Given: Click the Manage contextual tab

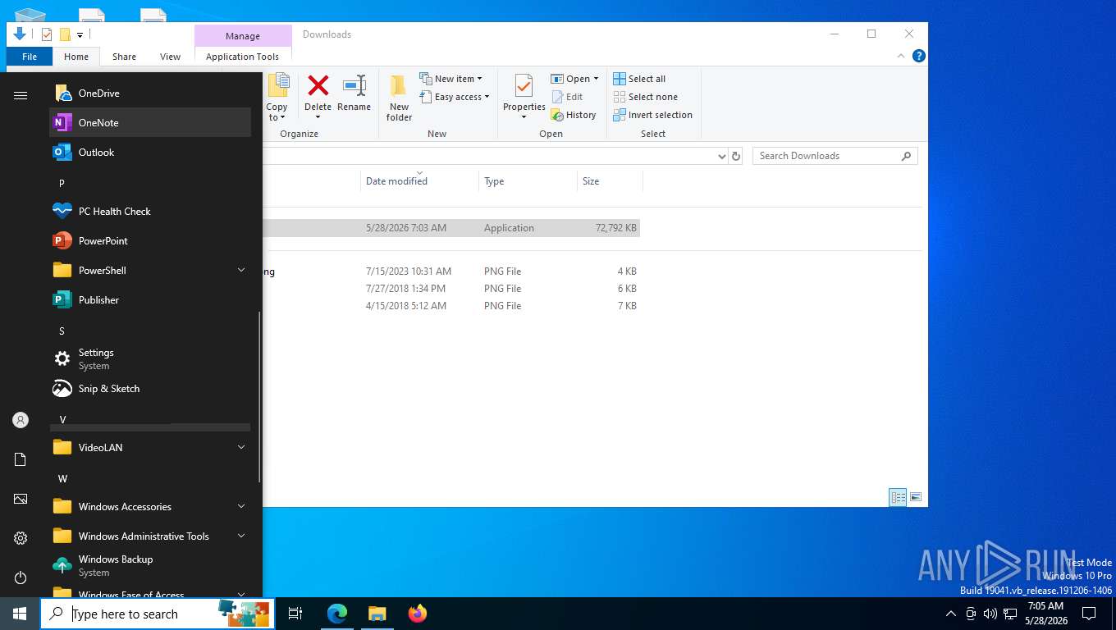Looking at the screenshot, I should pyautogui.click(x=243, y=36).
